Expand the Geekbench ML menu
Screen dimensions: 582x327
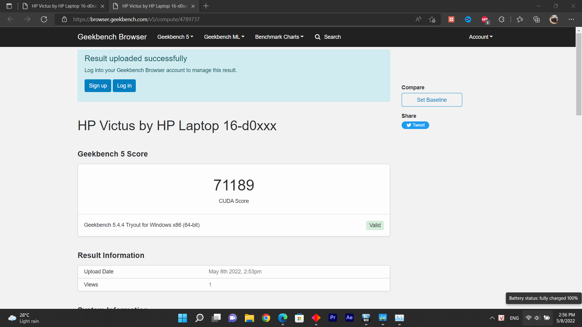point(224,37)
